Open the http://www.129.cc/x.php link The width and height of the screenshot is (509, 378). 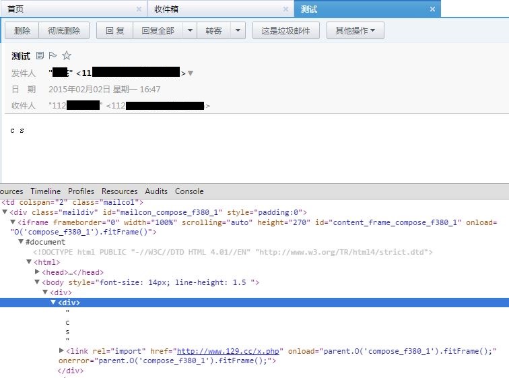click(228, 351)
